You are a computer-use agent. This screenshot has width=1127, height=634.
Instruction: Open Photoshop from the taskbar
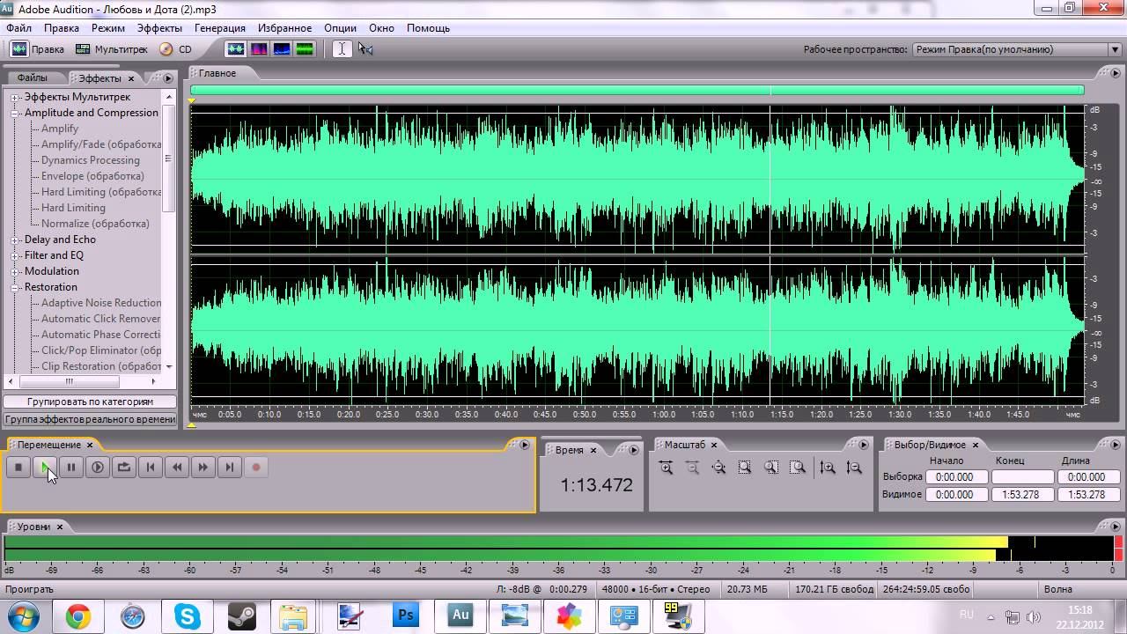tap(406, 616)
